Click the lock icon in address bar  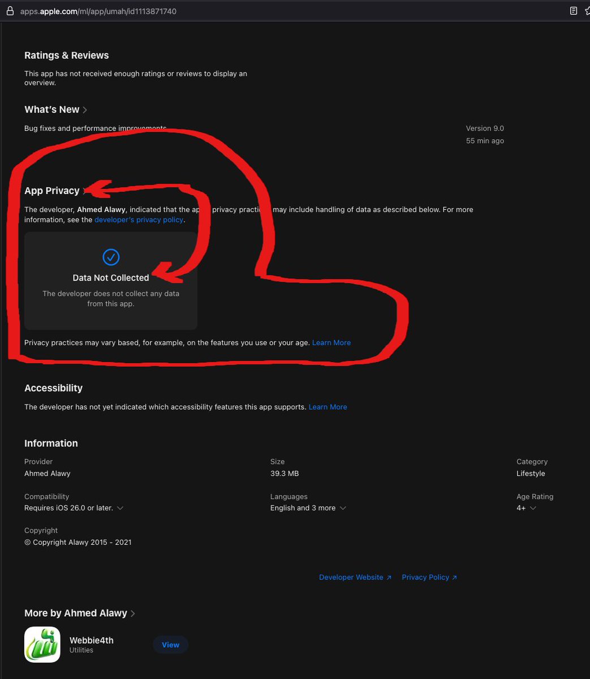click(10, 11)
